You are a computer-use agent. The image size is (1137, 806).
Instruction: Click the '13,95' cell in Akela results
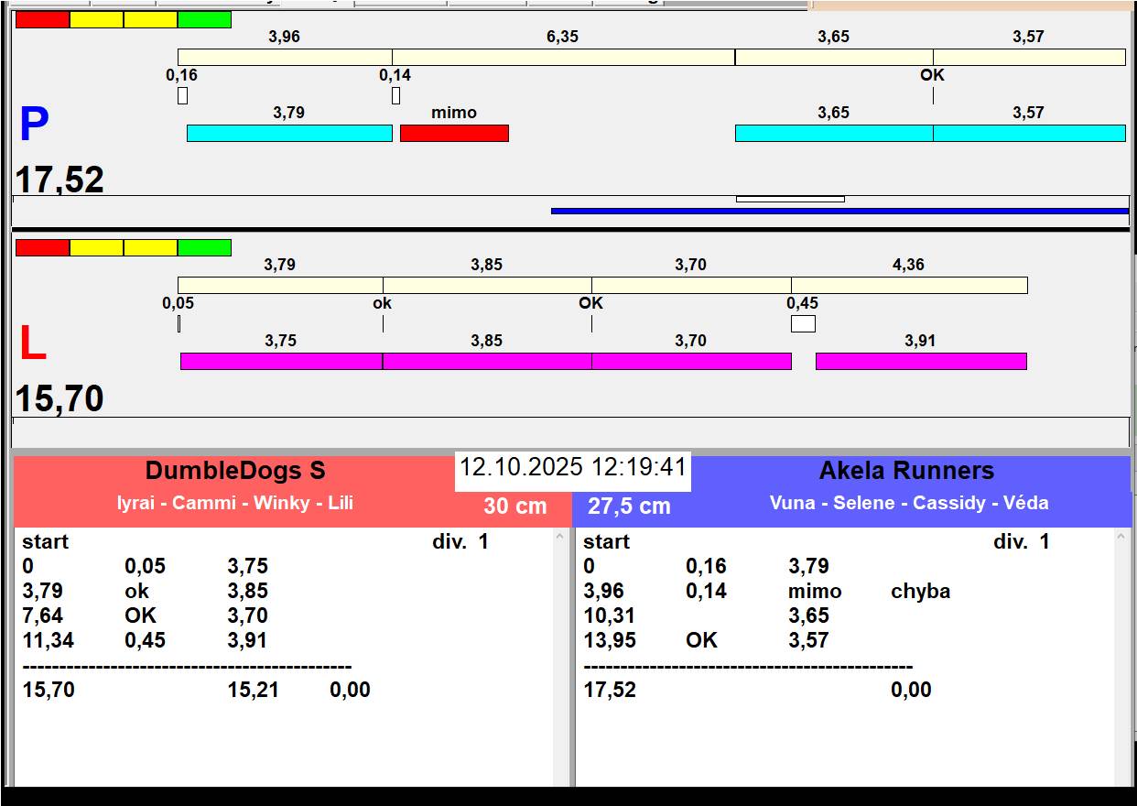click(x=610, y=640)
